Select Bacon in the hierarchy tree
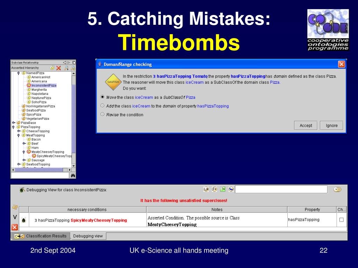Viewport: 358px width, 268px height. [x=36, y=140]
